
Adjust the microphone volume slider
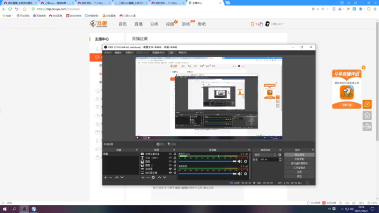[208, 161]
